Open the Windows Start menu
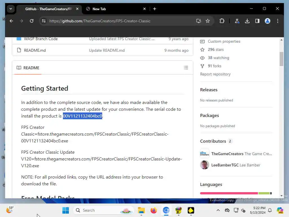This screenshot has height=217, width=289. click(65, 210)
